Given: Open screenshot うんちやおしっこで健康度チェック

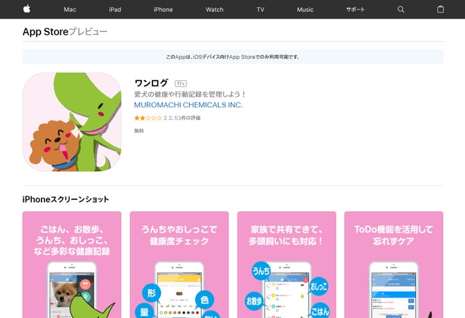Looking at the screenshot, I should pyautogui.click(x=179, y=265).
